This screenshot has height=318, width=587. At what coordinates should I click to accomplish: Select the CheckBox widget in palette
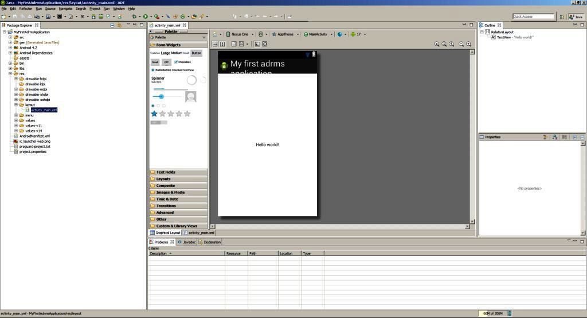pos(183,62)
